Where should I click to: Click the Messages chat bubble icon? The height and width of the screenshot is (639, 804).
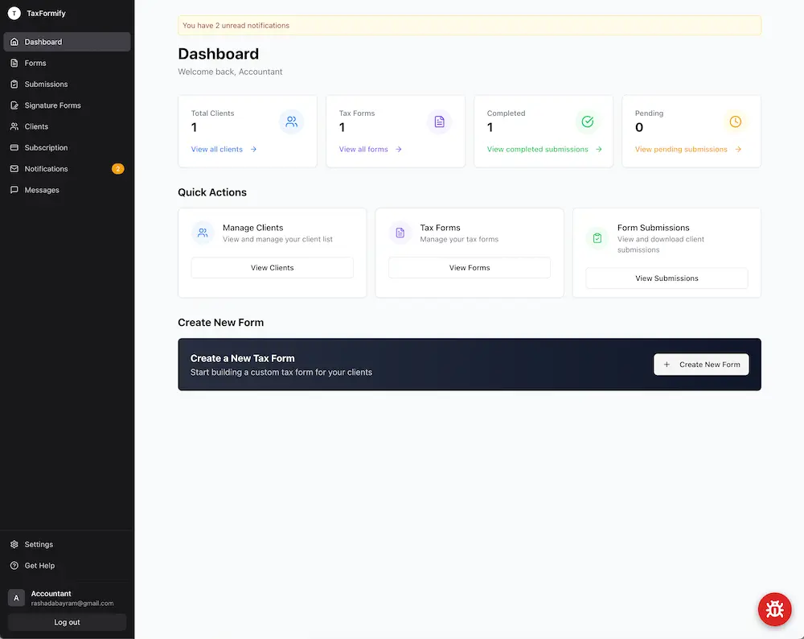[14, 190]
